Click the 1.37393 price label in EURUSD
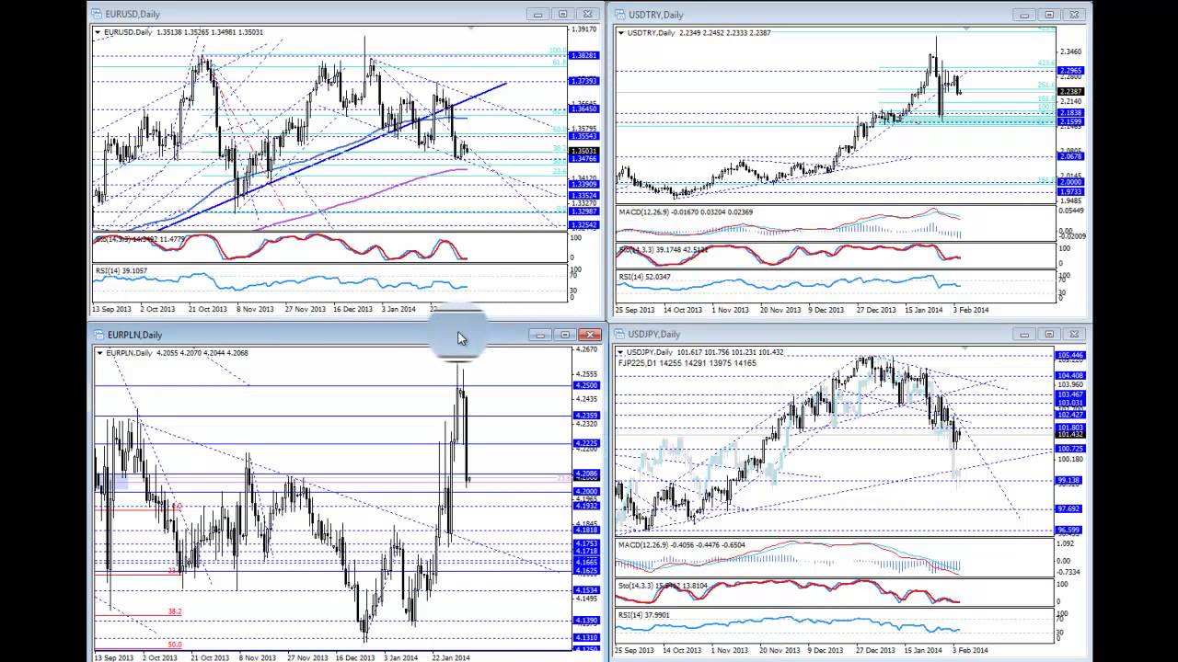Viewport: 1178px width, 662px height. click(584, 81)
